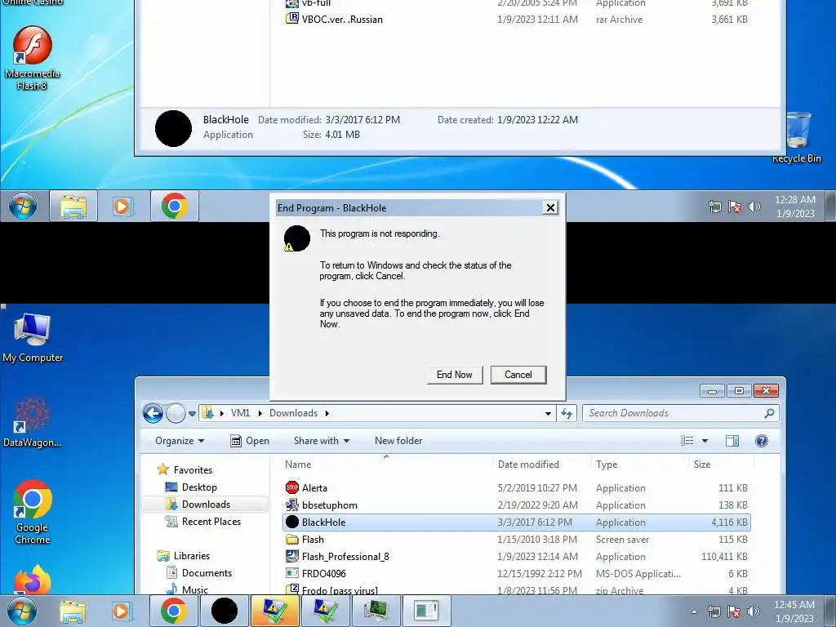This screenshot has width=836, height=627.
Task: Click network icon in bottom system tray
Action: click(714, 611)
